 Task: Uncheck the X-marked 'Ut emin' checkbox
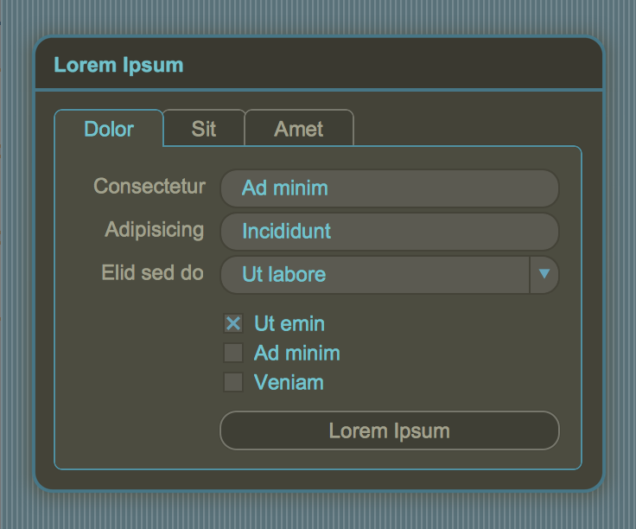(x=233, y=324)
